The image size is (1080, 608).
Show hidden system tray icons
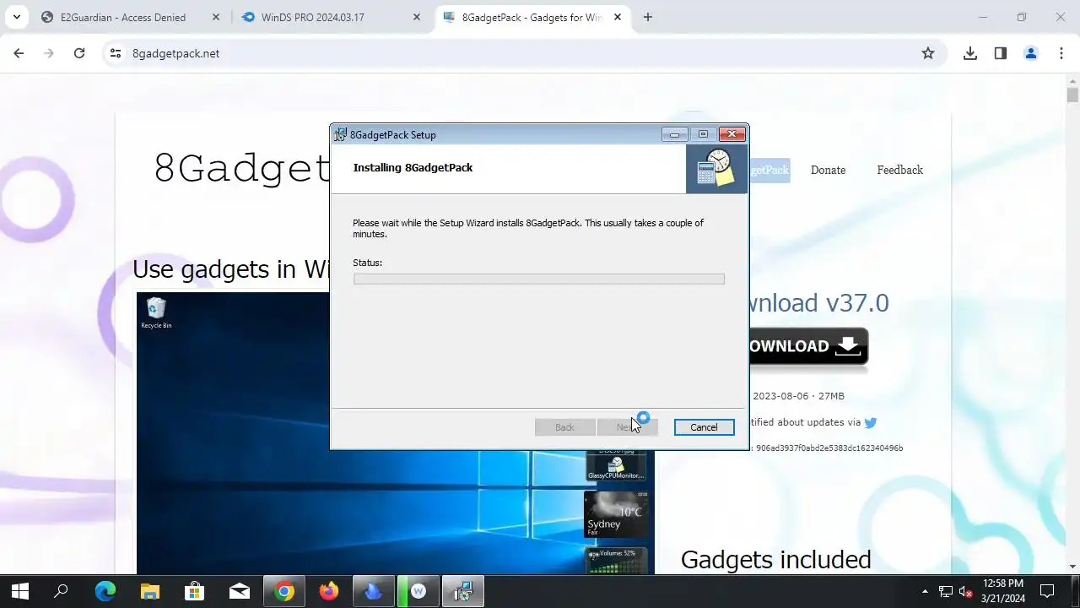(925, 591)
